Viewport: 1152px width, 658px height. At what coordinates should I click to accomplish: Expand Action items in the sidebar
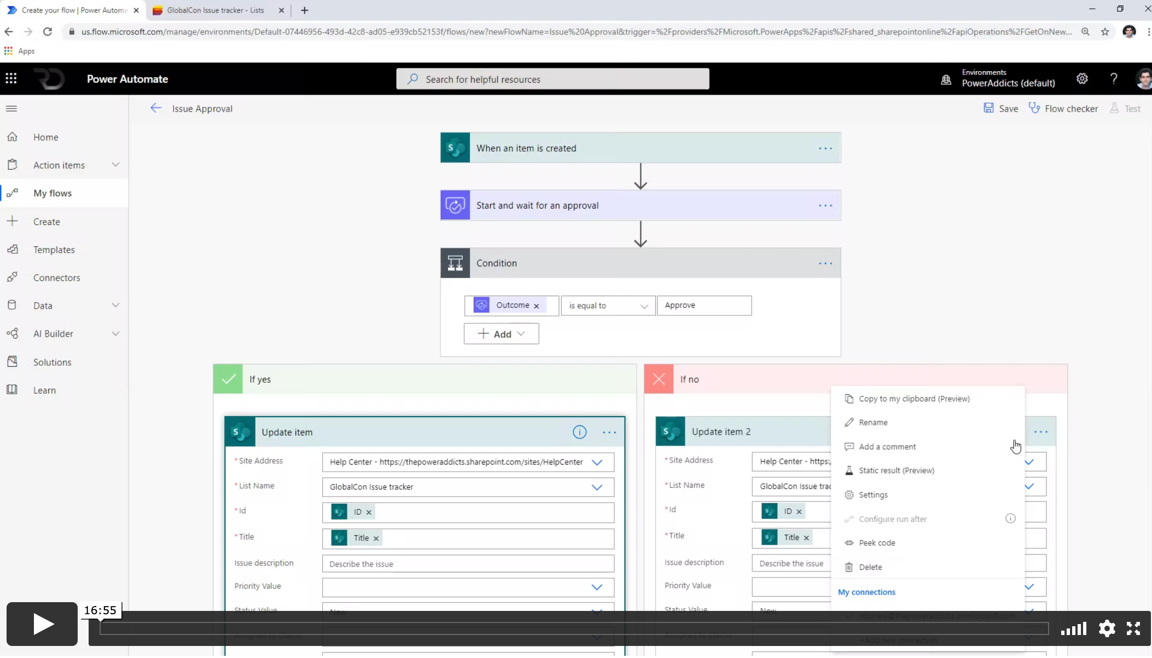115,165
